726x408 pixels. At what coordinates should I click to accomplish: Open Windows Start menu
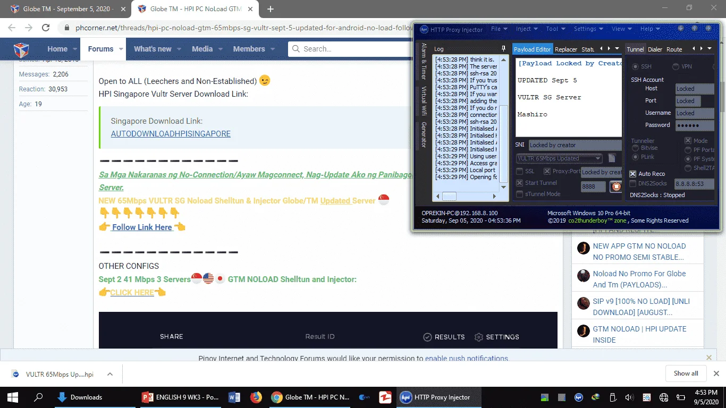[12, 397]
